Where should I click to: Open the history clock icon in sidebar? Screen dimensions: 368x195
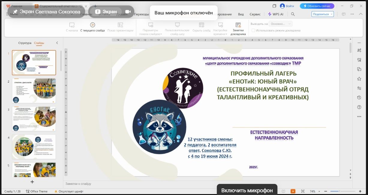point(359,97)
